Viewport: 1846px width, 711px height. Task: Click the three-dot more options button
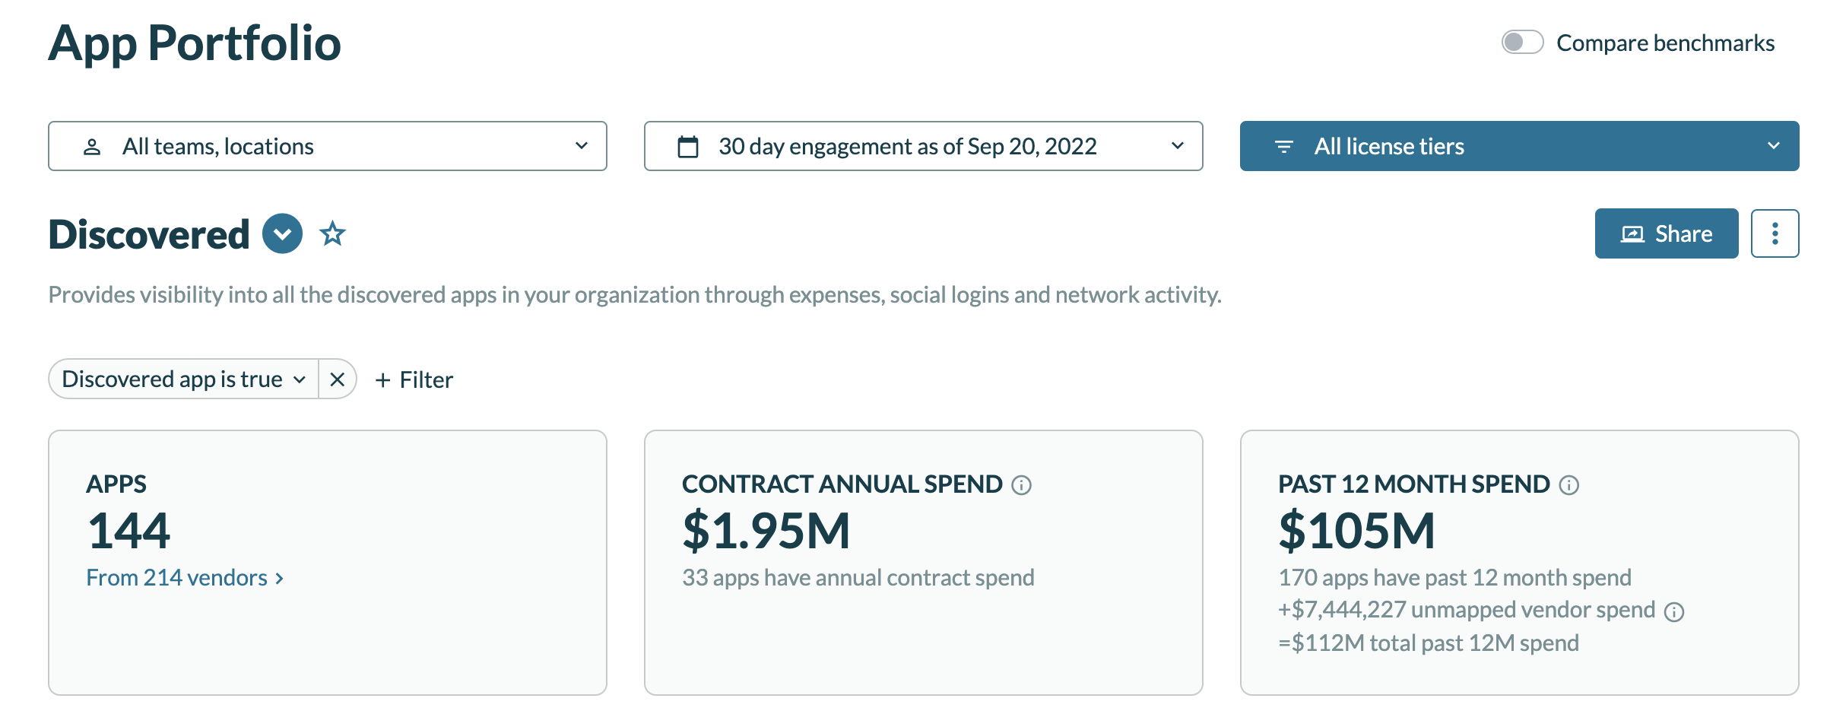point(1775,233)
